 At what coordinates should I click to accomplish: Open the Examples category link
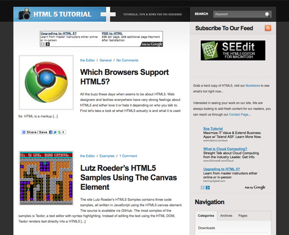pos(107,156)
